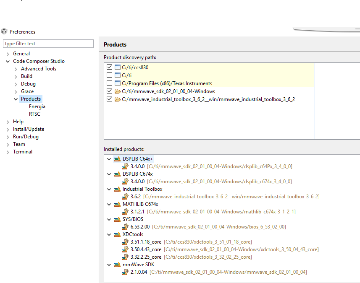Uncheck the C:/ti/ccs830 discovery path
The width and height of the screenshot is (360, 283).
pos(110,67)
